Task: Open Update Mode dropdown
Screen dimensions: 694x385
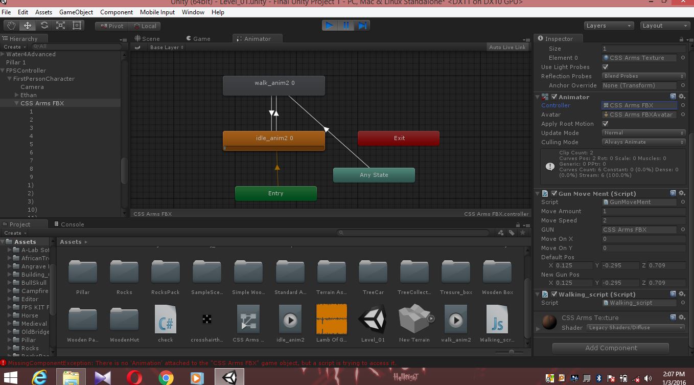Action: click(644, 133)
